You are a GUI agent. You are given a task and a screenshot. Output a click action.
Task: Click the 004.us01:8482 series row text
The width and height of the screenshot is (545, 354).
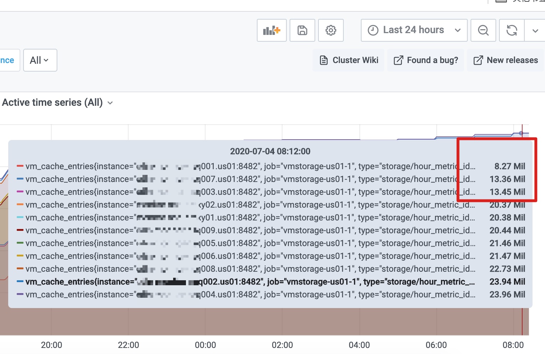(250, 295)
